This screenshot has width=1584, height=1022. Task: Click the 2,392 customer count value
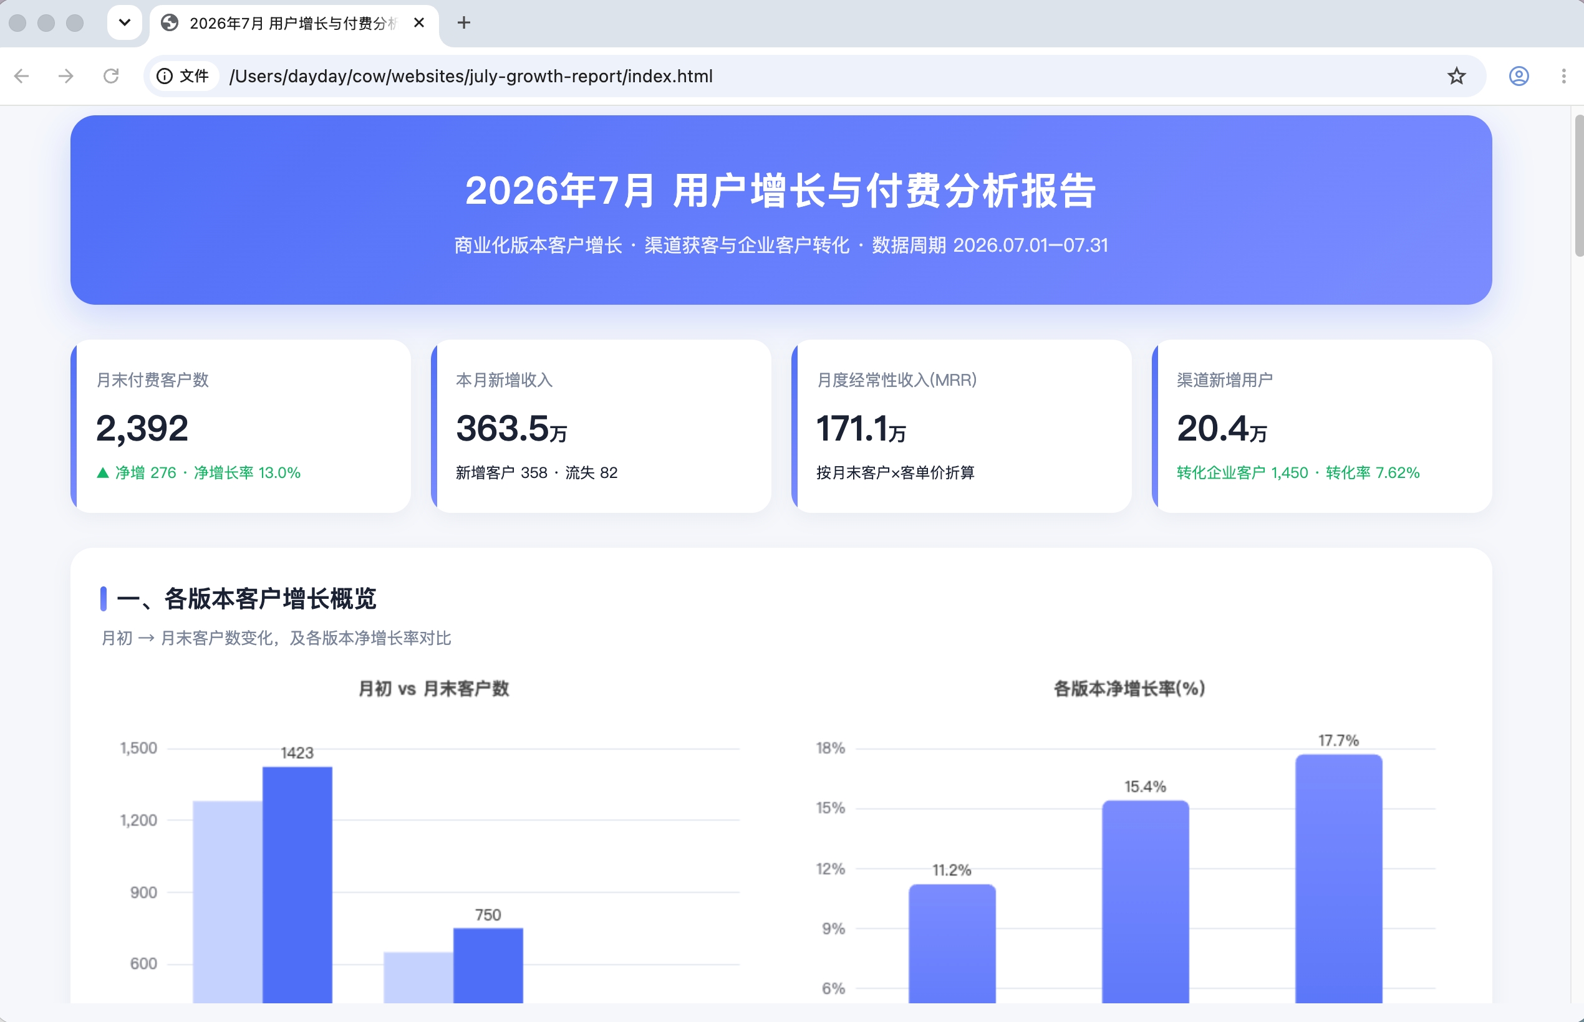(x=142, y=428)
